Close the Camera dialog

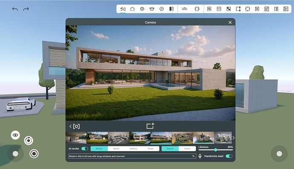point(230,23)
